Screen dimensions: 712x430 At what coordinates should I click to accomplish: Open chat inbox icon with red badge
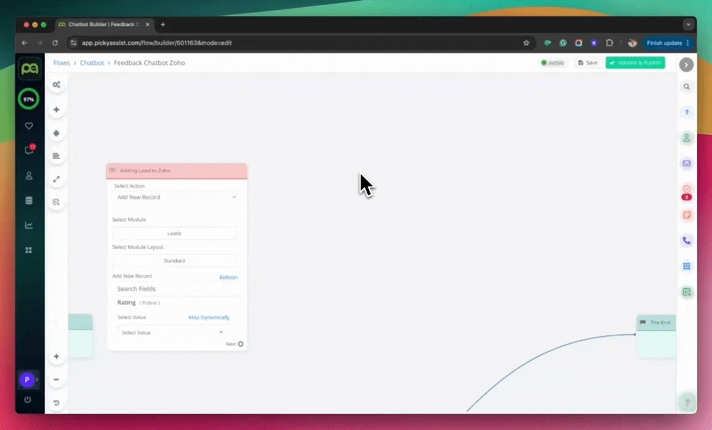(29, 150)
